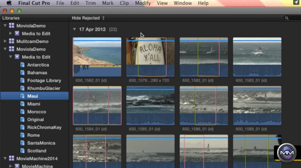Select the Bahamas keyword collection
This screenshot has height=168, width=301.
pos(37,73)
